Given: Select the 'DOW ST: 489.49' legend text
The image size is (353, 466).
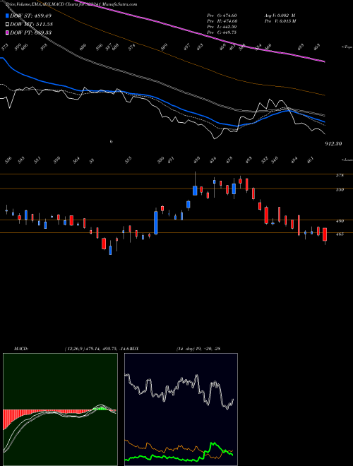Looking at the screenshot, I should 30,16.
